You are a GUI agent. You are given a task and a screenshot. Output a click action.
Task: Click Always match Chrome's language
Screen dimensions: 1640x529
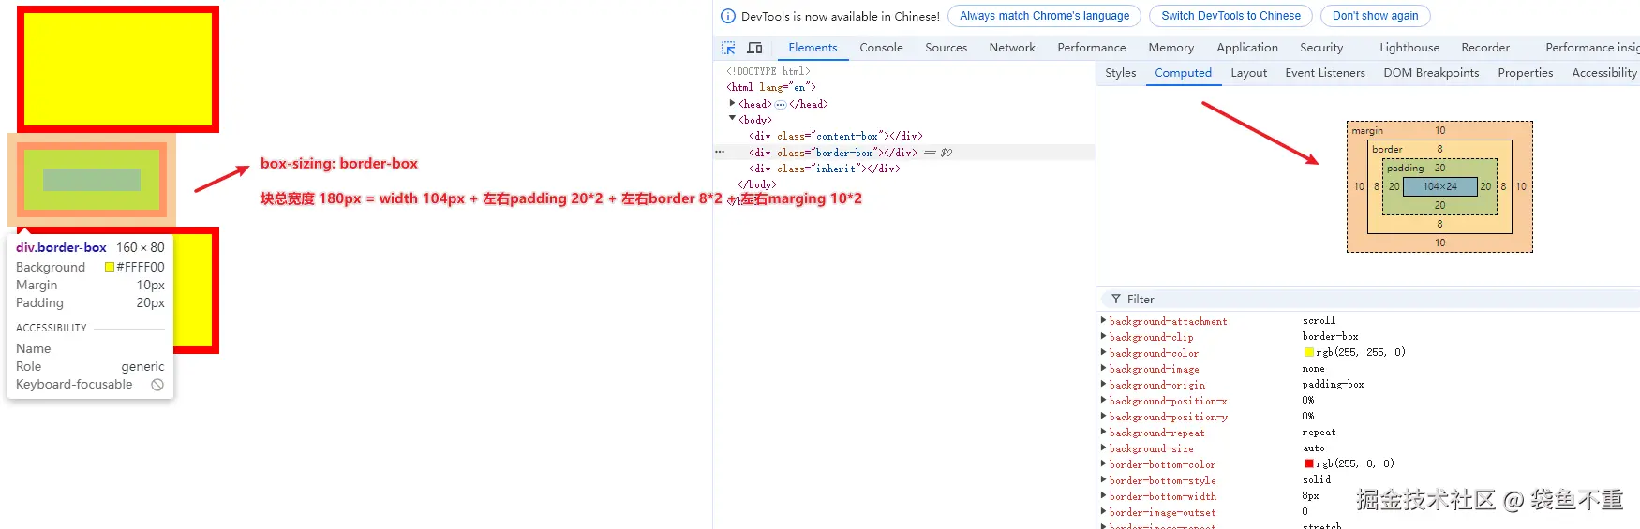[1044, 16]
